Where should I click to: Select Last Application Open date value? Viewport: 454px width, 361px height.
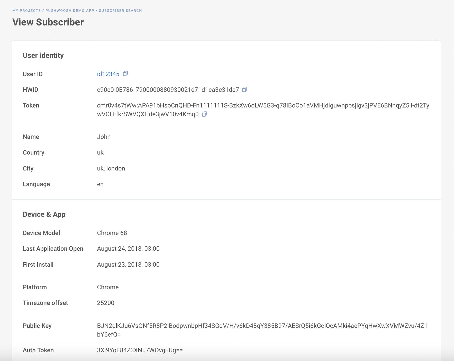pyautogui.click(x=128, y=249)
